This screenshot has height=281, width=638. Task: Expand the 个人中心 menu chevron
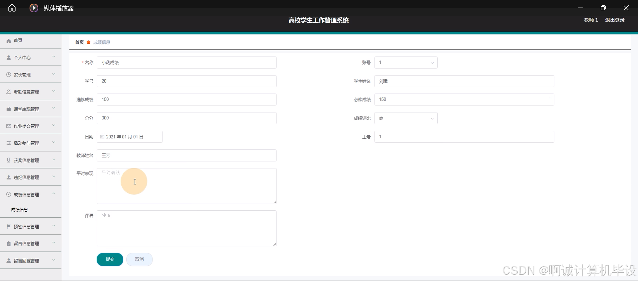[54, 57]
